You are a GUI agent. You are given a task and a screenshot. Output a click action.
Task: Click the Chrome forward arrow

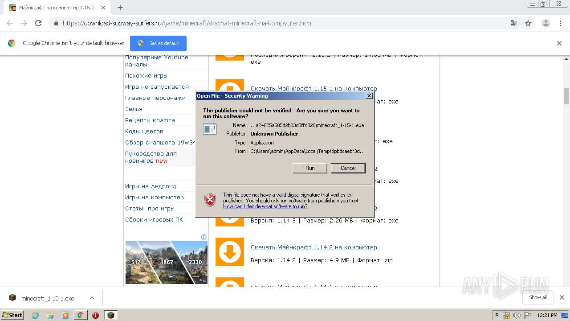24,23
